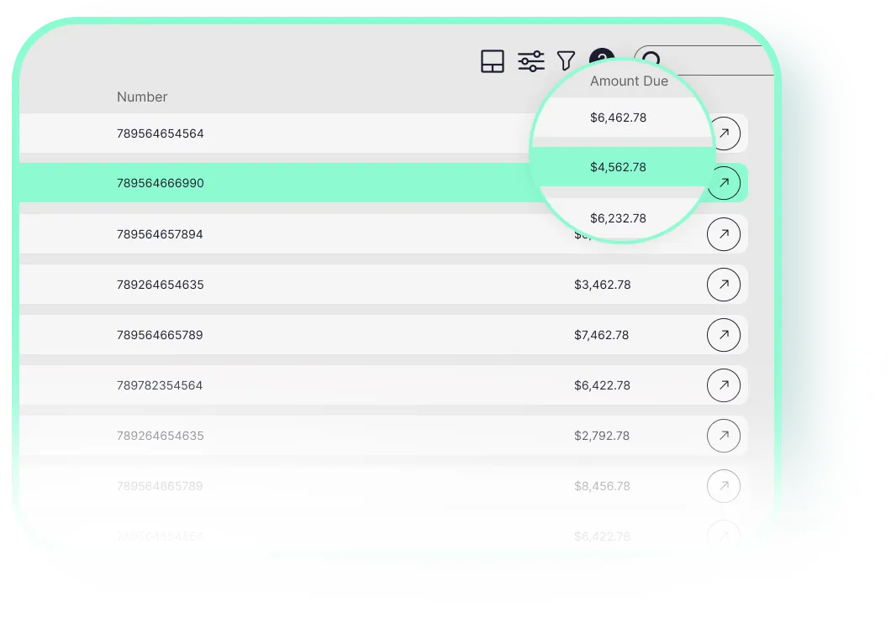Image resolution: width=891 pixels, height=633 pixels.
Task: Click magnified amount $6,462.78
Action: tap(619, 118)
